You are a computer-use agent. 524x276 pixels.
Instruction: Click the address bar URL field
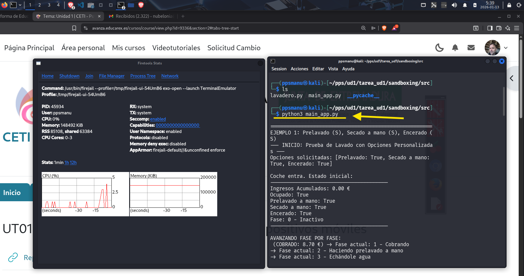click(x=225, y=28)
